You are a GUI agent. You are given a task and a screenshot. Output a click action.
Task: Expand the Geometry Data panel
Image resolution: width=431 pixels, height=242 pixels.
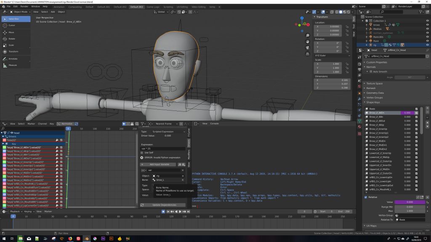(x=375, y=93)
